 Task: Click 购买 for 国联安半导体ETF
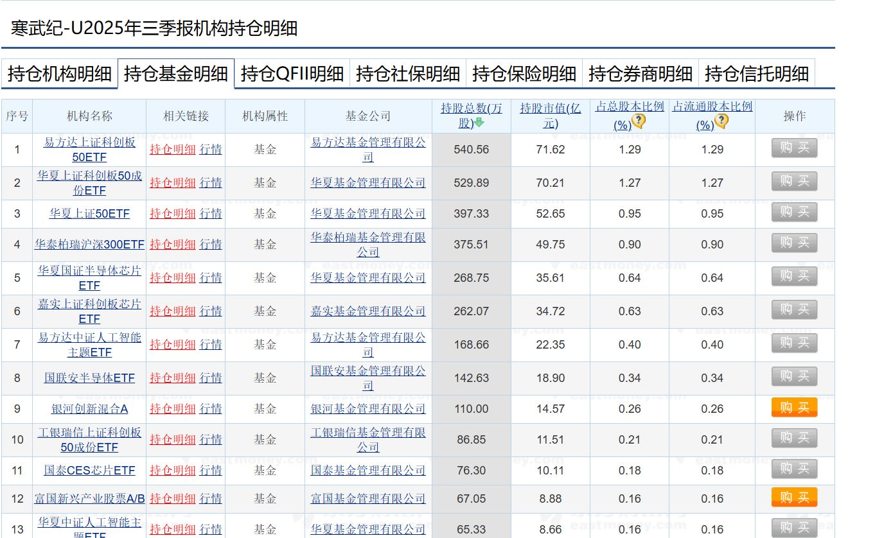pyautogui.click(x=795, y=377)
